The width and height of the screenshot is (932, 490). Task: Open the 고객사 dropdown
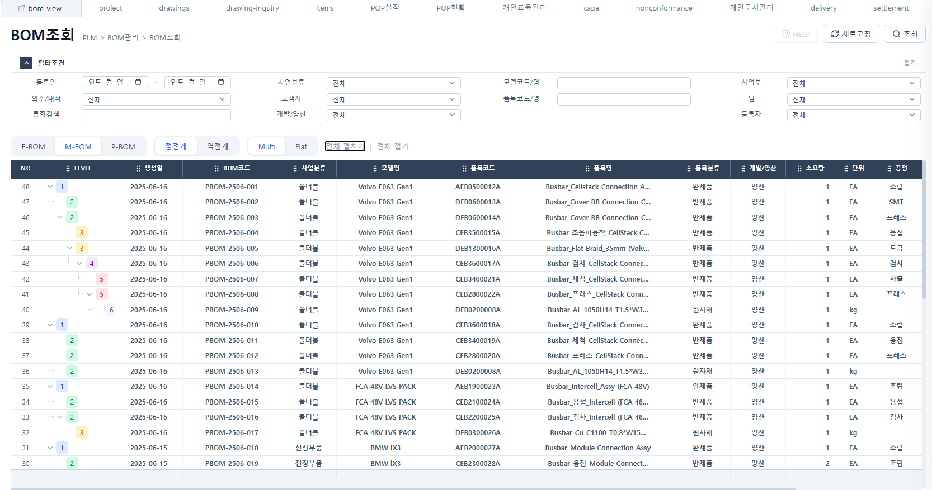pos(393,99)
